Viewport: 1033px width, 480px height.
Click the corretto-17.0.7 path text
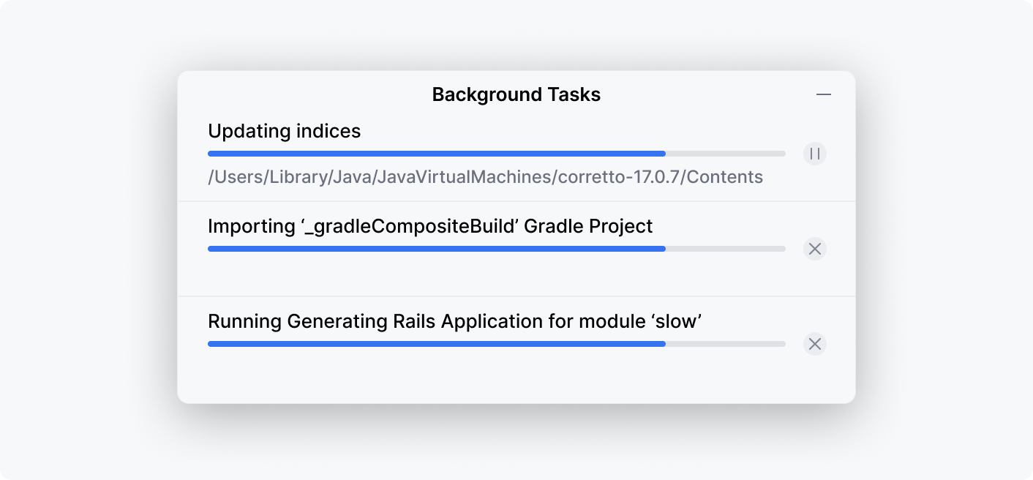(620, 177)
